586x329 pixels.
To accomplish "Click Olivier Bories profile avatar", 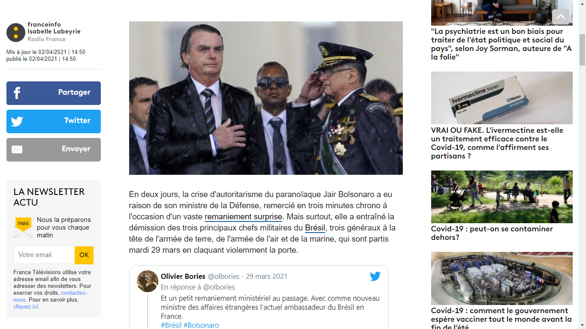I will [148, 281].
